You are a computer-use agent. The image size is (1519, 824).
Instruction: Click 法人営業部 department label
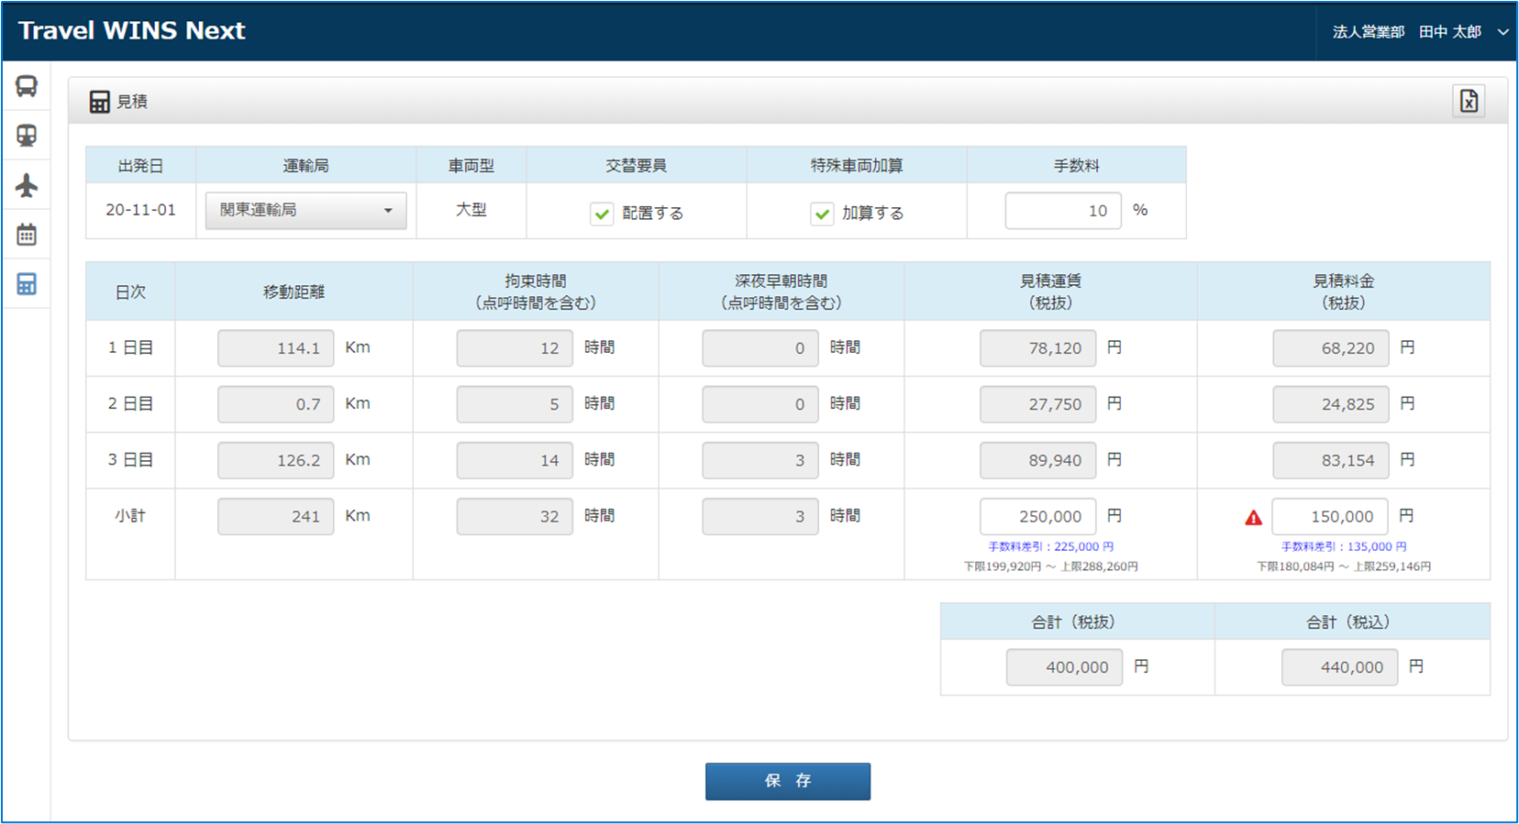click(1369, 32)
